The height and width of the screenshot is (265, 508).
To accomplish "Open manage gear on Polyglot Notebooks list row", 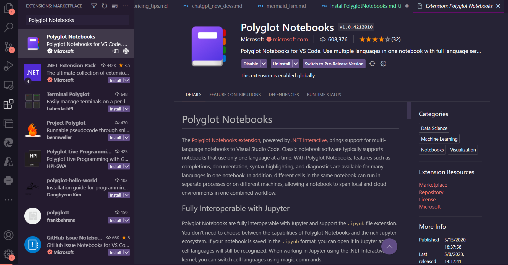I will (x=126, y=51).
